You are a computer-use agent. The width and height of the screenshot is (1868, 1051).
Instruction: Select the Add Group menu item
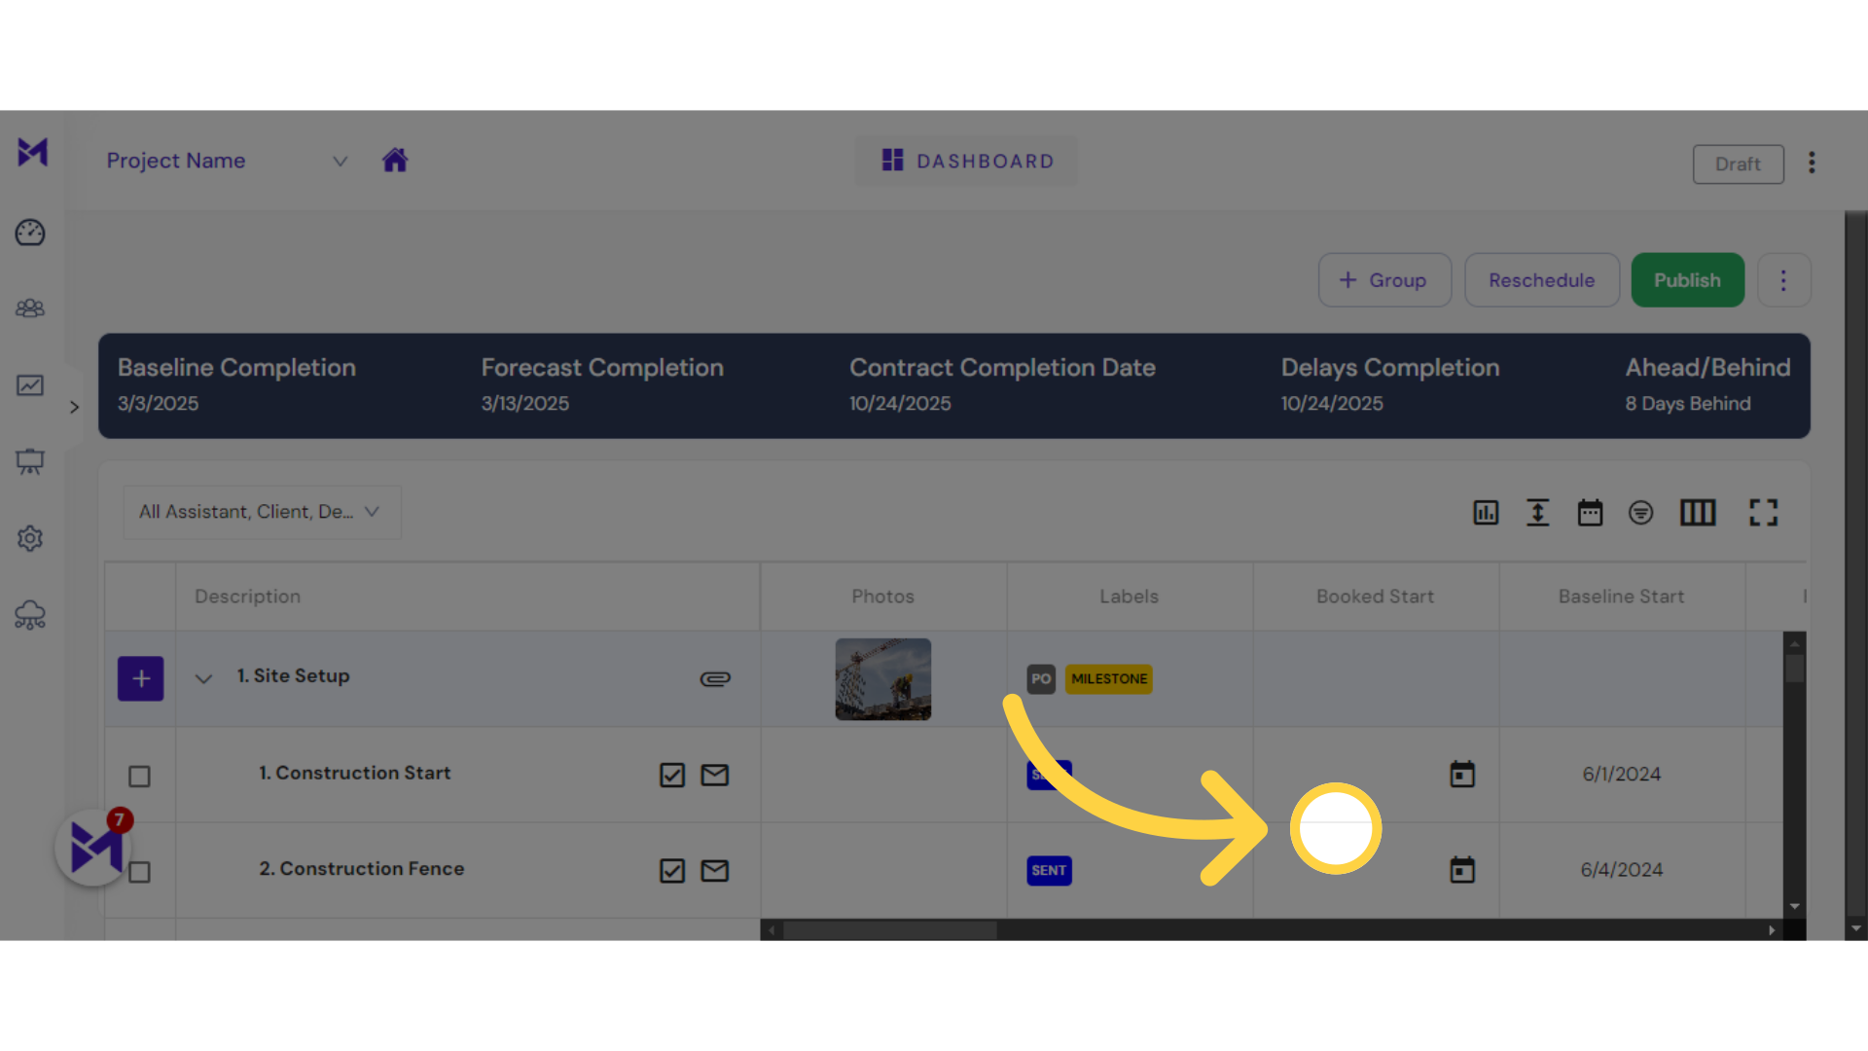(x=1384, y=281)
